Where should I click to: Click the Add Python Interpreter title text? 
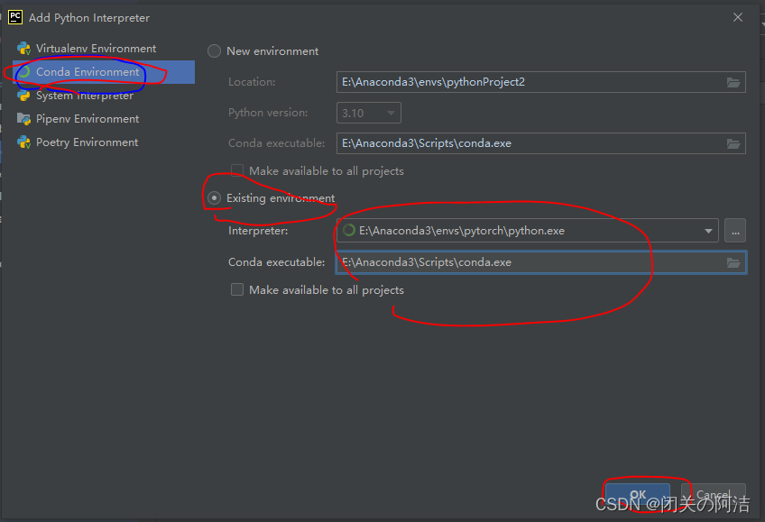[x=89, y=18]
